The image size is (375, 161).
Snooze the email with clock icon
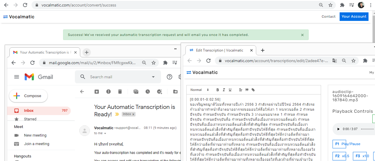coord(148,92)
